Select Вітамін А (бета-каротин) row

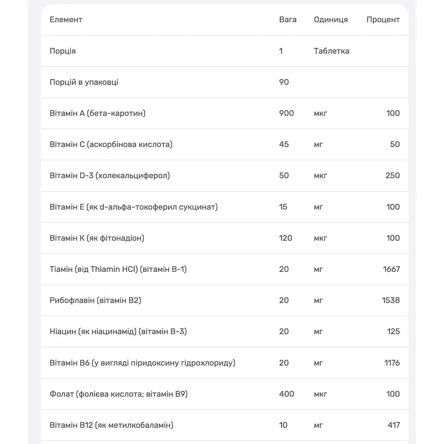pos(225,113)
